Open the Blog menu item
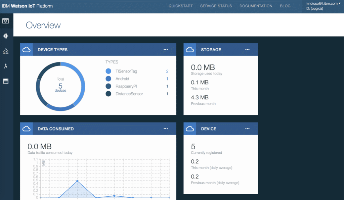The width and height of the screenshot is (344, 200). (285, 6)
